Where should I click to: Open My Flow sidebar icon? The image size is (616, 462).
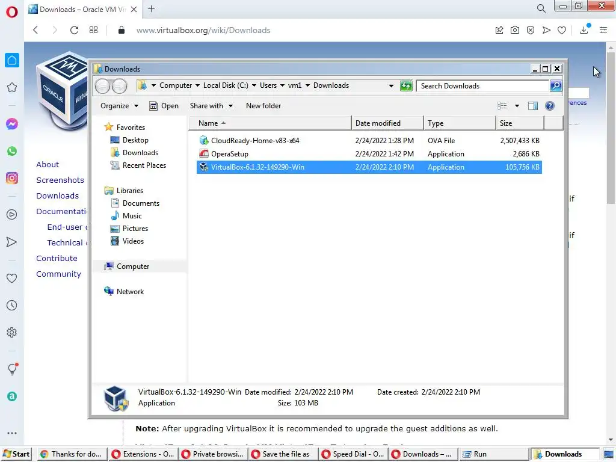click(x=12, y=242)
